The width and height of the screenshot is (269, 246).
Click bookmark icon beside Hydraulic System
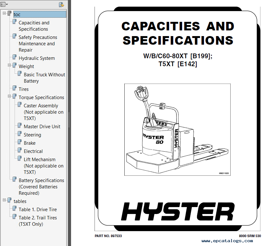[x=15, y=57]
